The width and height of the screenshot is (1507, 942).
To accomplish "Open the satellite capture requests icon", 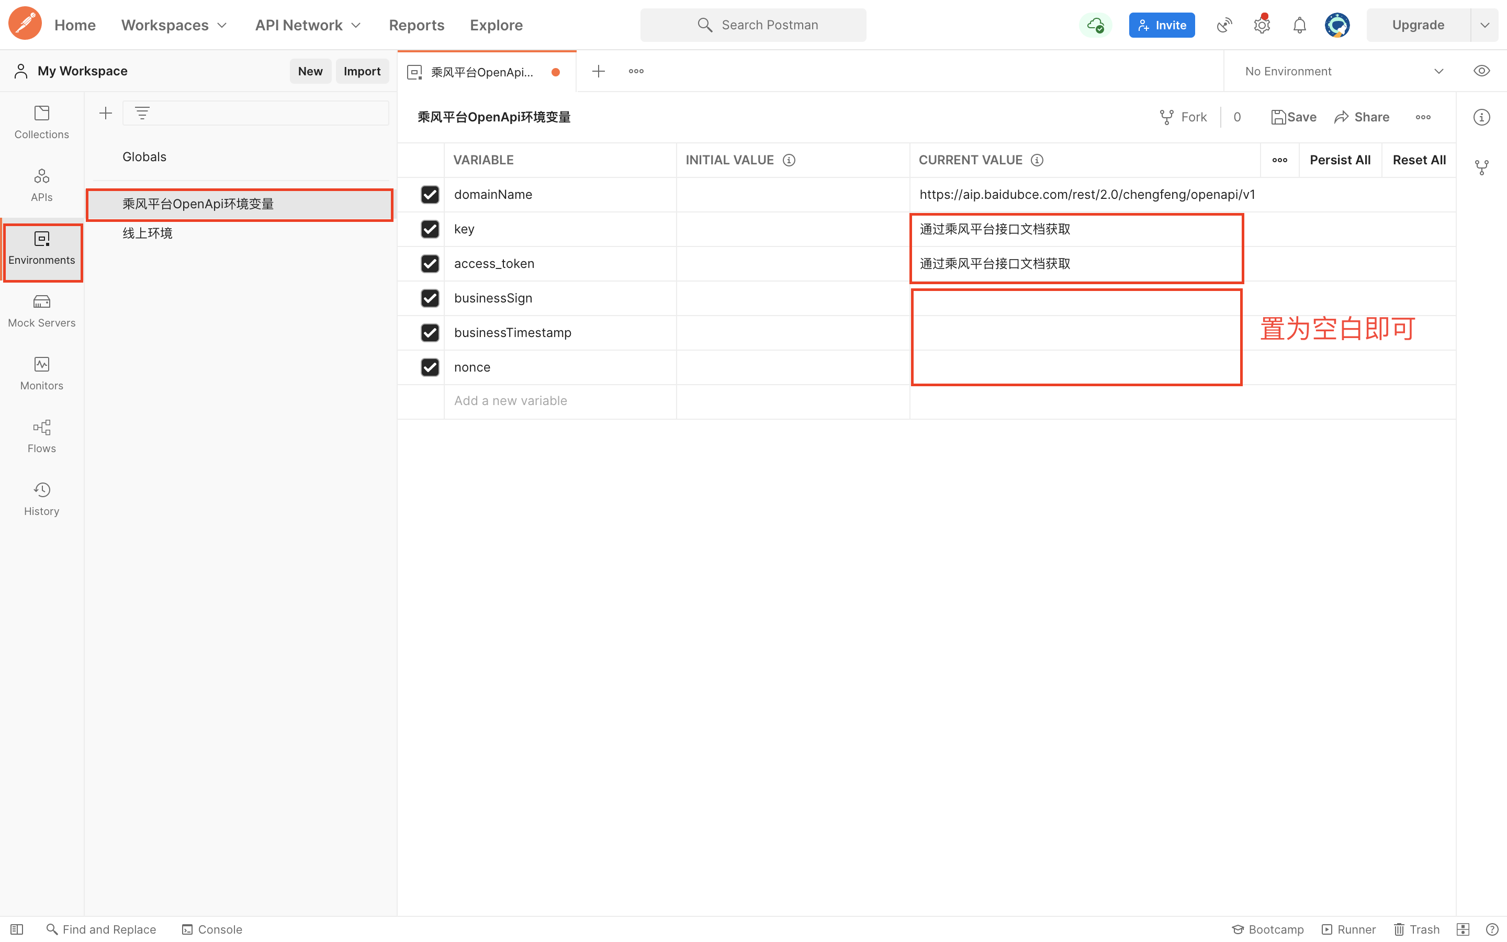I will pyautogui.click(x=1224, y=25).
